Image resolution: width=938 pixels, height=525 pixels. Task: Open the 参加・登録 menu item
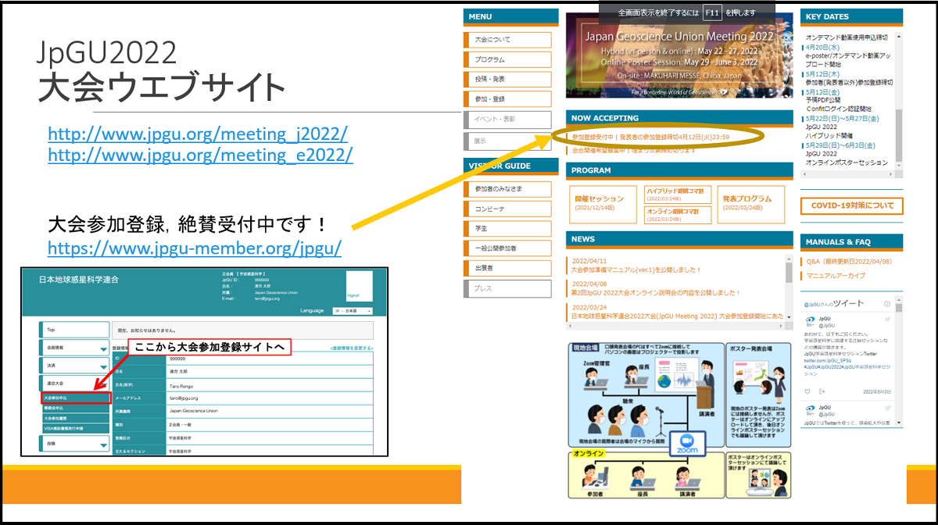pyautogui.click(x=507, y=99)
